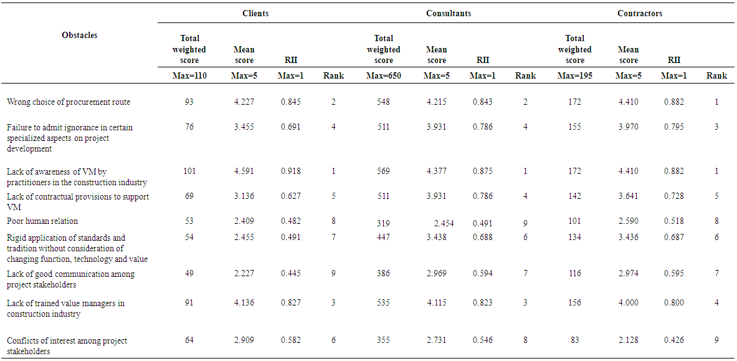The image size is (737, 361).
Task: Click the 'Wrong choice of procurement route' row label
Action: (69, 102)
